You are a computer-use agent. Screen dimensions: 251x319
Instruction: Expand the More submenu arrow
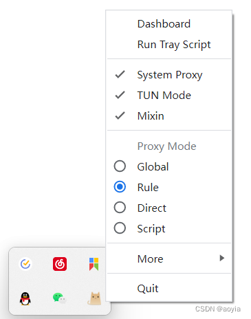tap(221, 258)
